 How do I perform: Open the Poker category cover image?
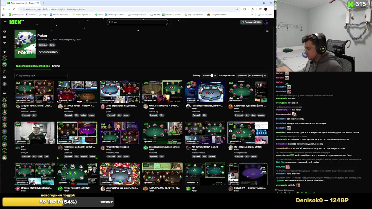tap(25, 44)
